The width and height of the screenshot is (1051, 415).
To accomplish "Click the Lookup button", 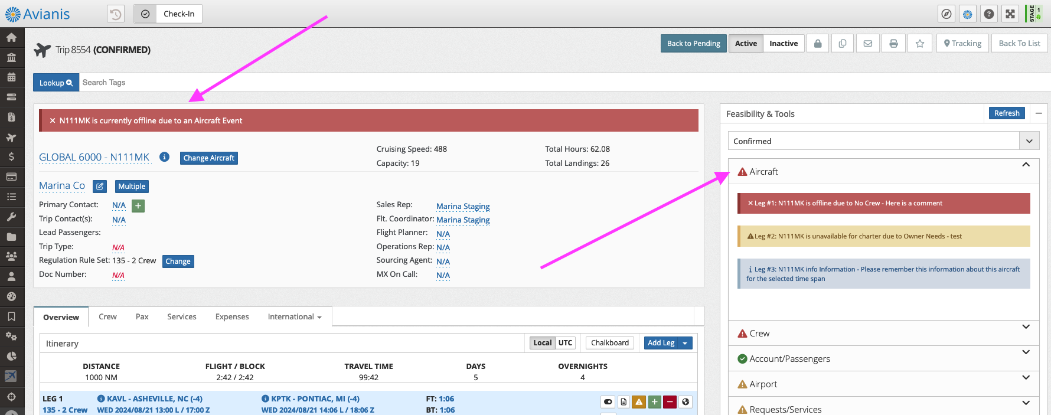I will pos(56,83).
